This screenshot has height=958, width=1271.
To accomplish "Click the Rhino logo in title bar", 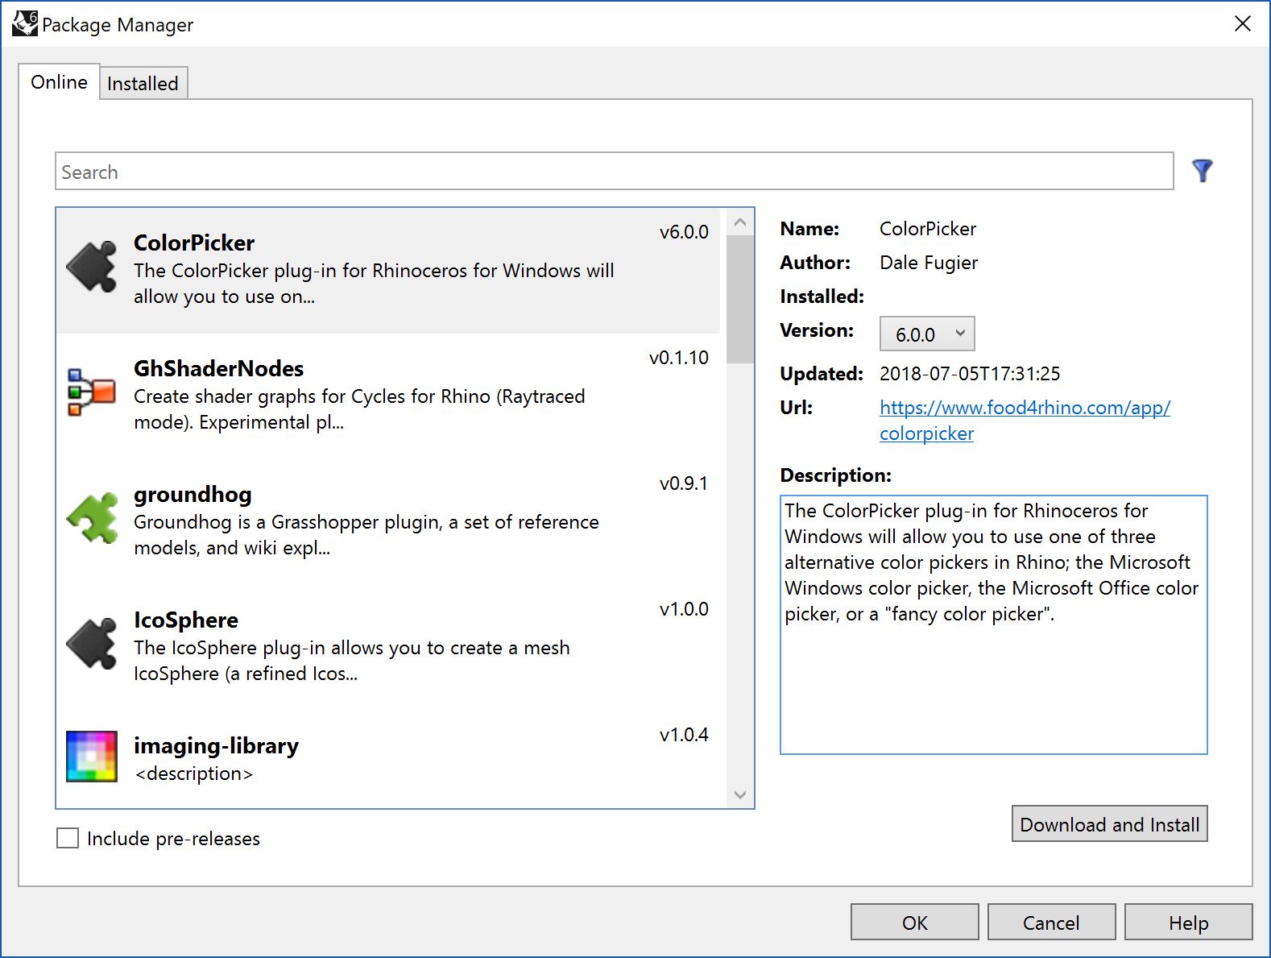I will coord(24,23).
